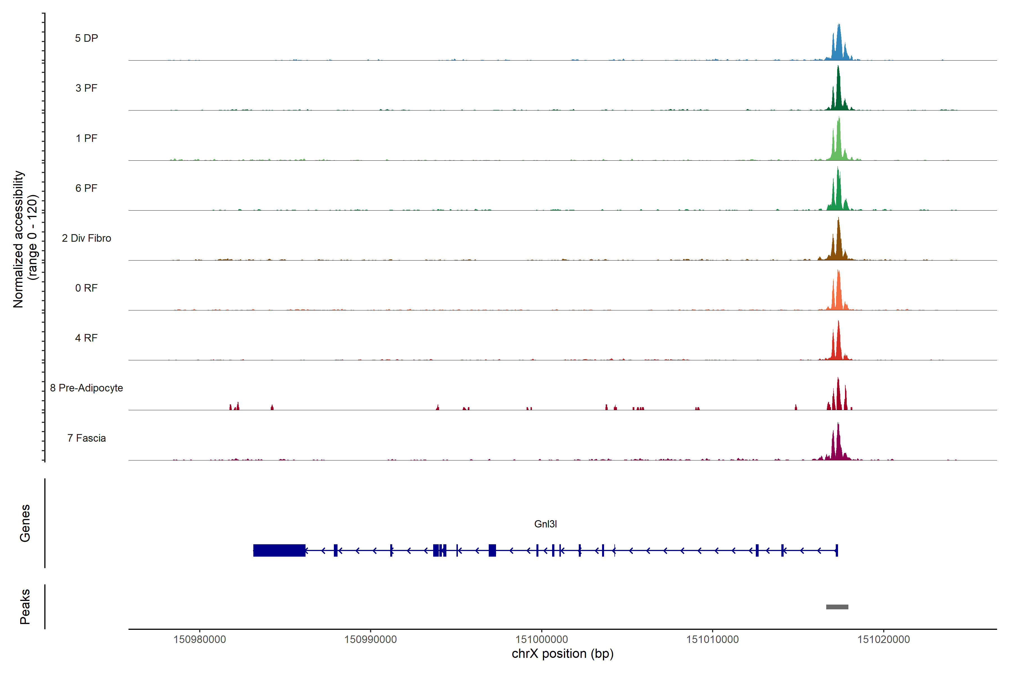Click the 5 DP track label
Screen dimensions: 1010x673
click(86, 38)
